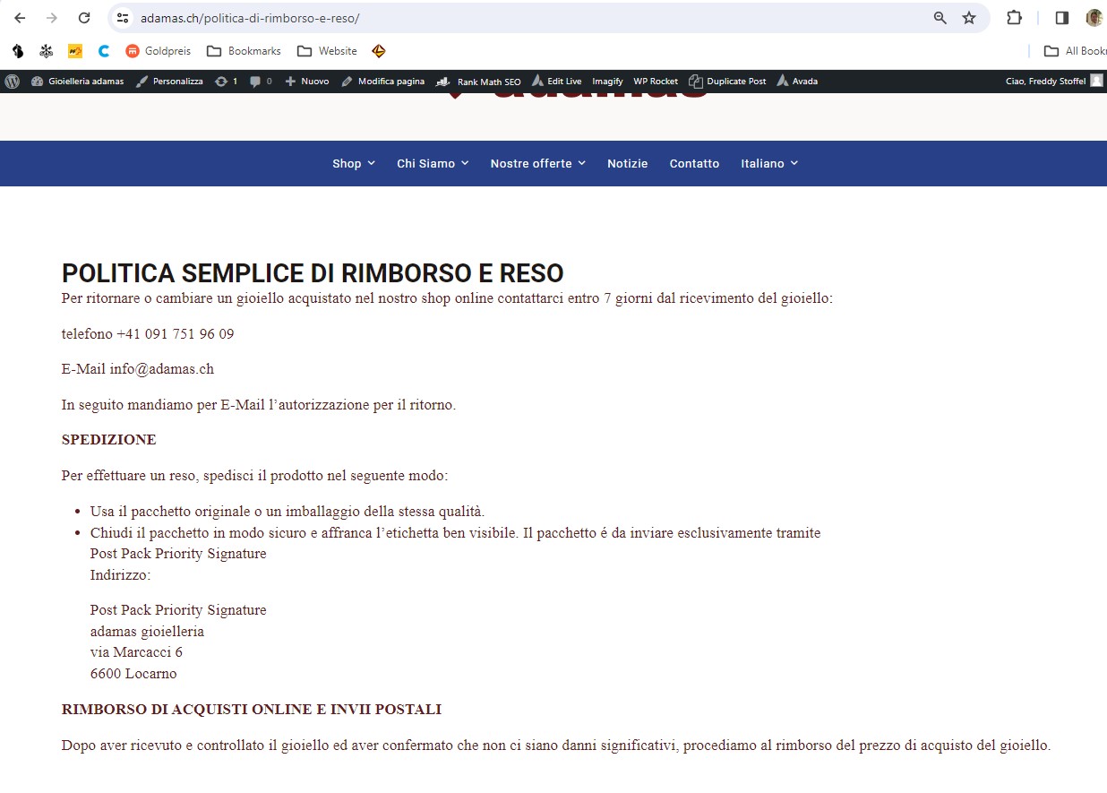Open the Nuovo admin menu
The width and height of the screenshot is (1107, 793).
point(307,81)
